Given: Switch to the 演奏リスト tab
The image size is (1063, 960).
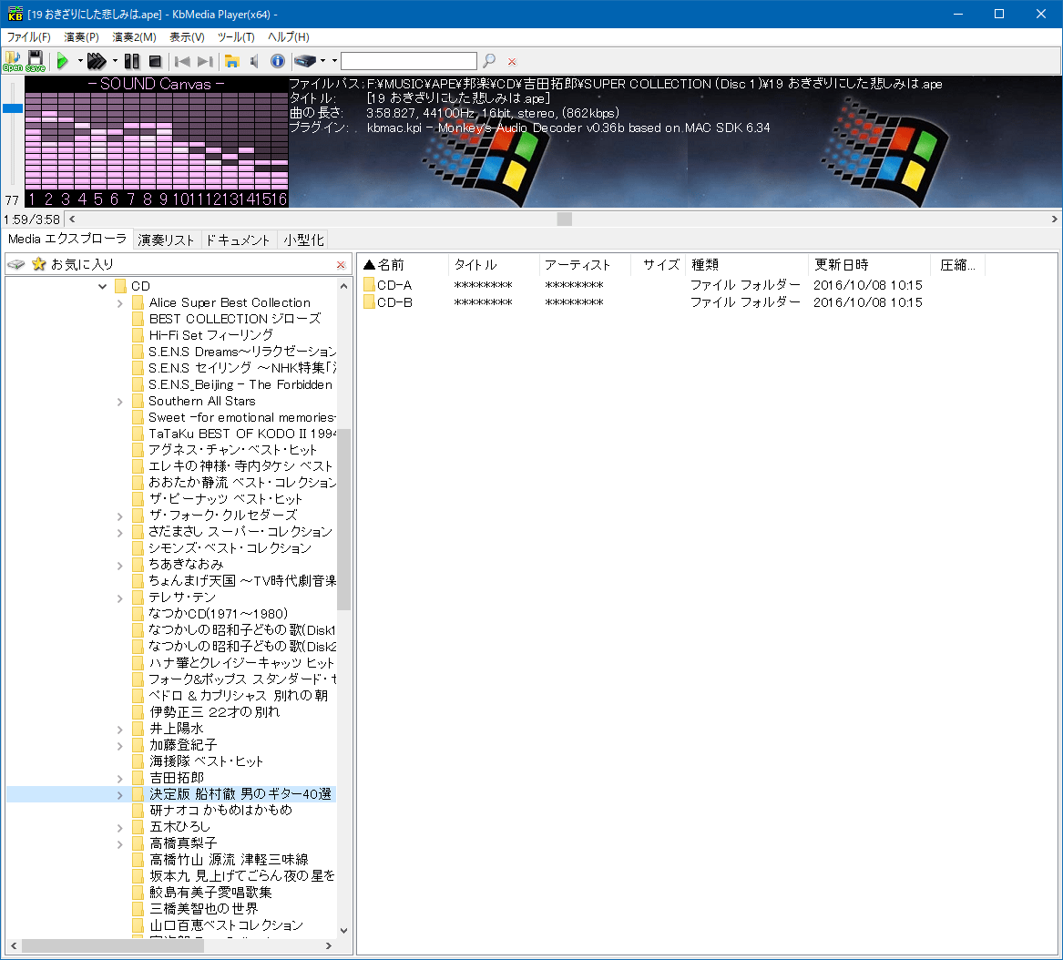Looking at the screenshot, I should point(166,240).
